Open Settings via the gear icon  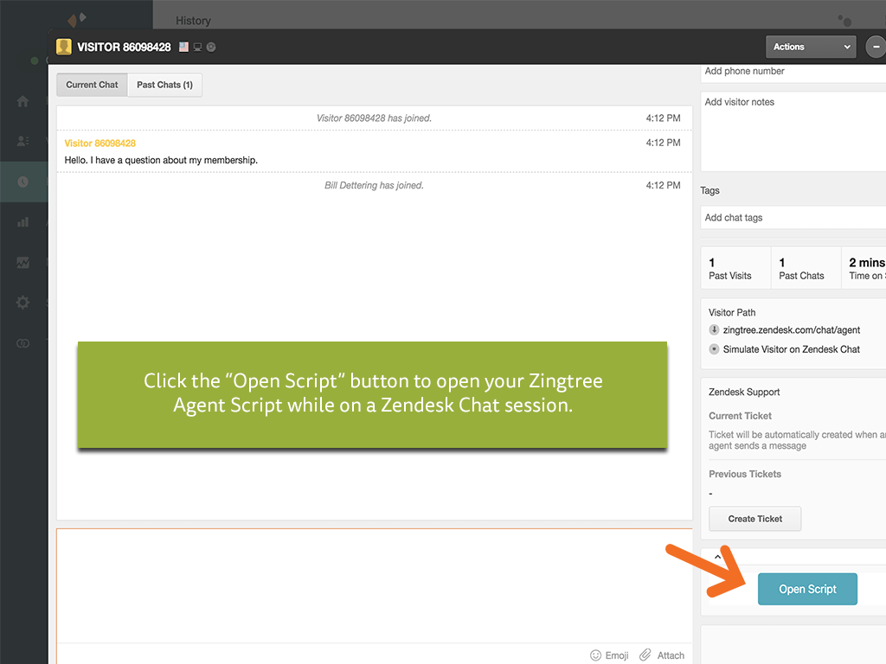23,303
